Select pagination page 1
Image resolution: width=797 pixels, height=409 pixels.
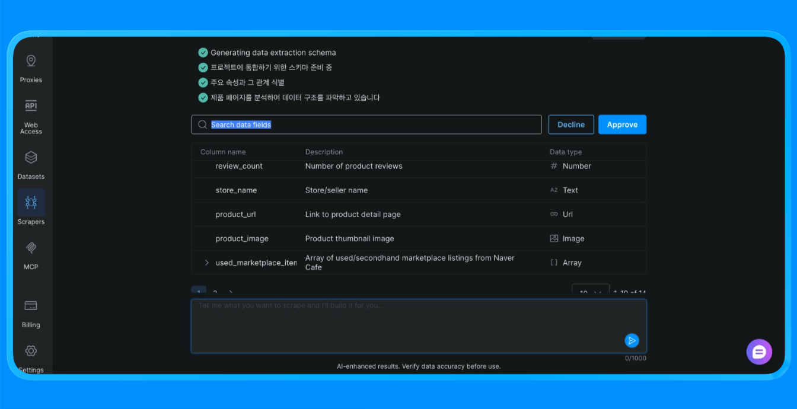coord(198,292)
